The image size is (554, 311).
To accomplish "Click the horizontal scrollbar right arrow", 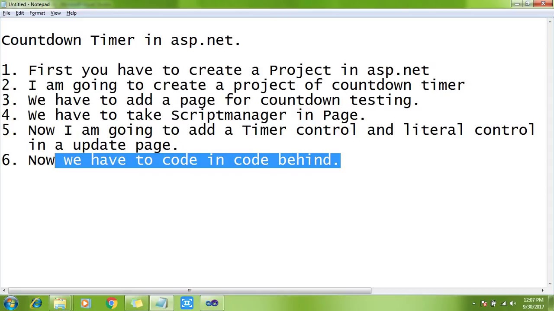I will coord(543,290).
